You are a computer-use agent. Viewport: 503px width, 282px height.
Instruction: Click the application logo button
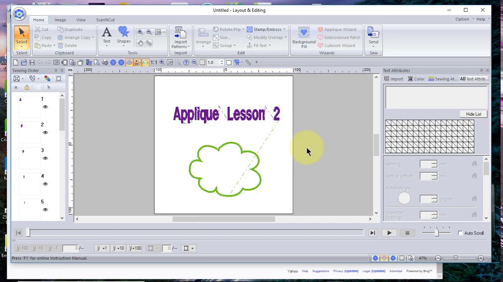pyautogui.click(x=19, y=14)
